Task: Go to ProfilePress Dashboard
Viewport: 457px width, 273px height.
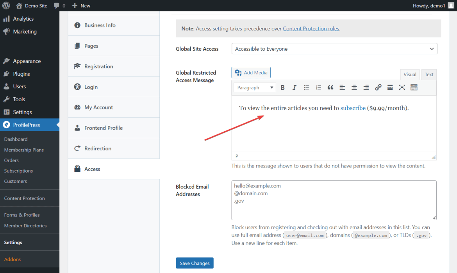Action: pos(16,139)
